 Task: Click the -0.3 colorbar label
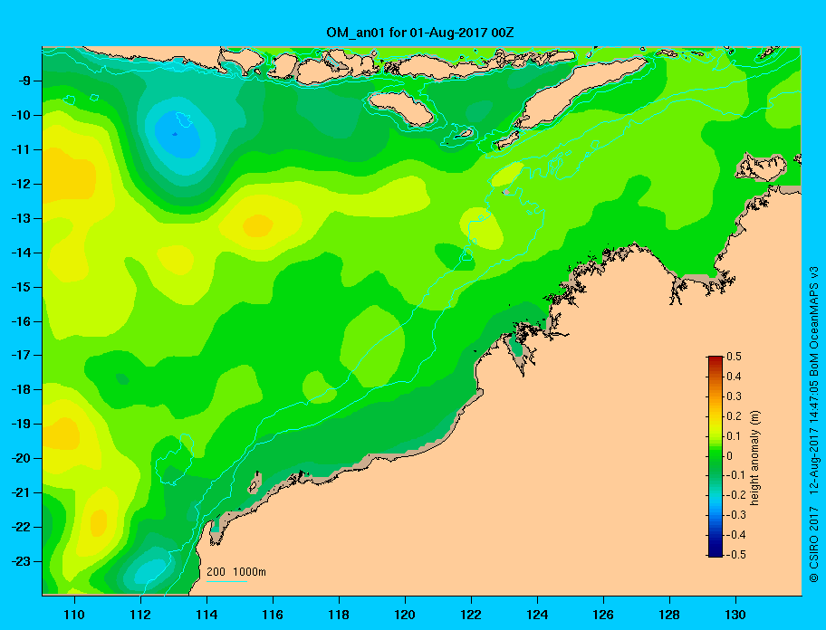(735, 515)
